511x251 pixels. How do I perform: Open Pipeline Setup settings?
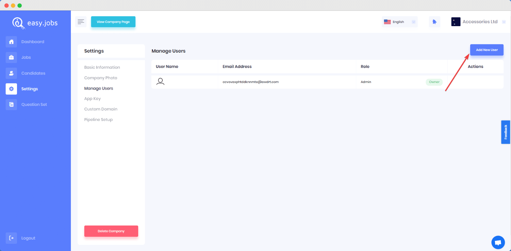pos(98,120)
